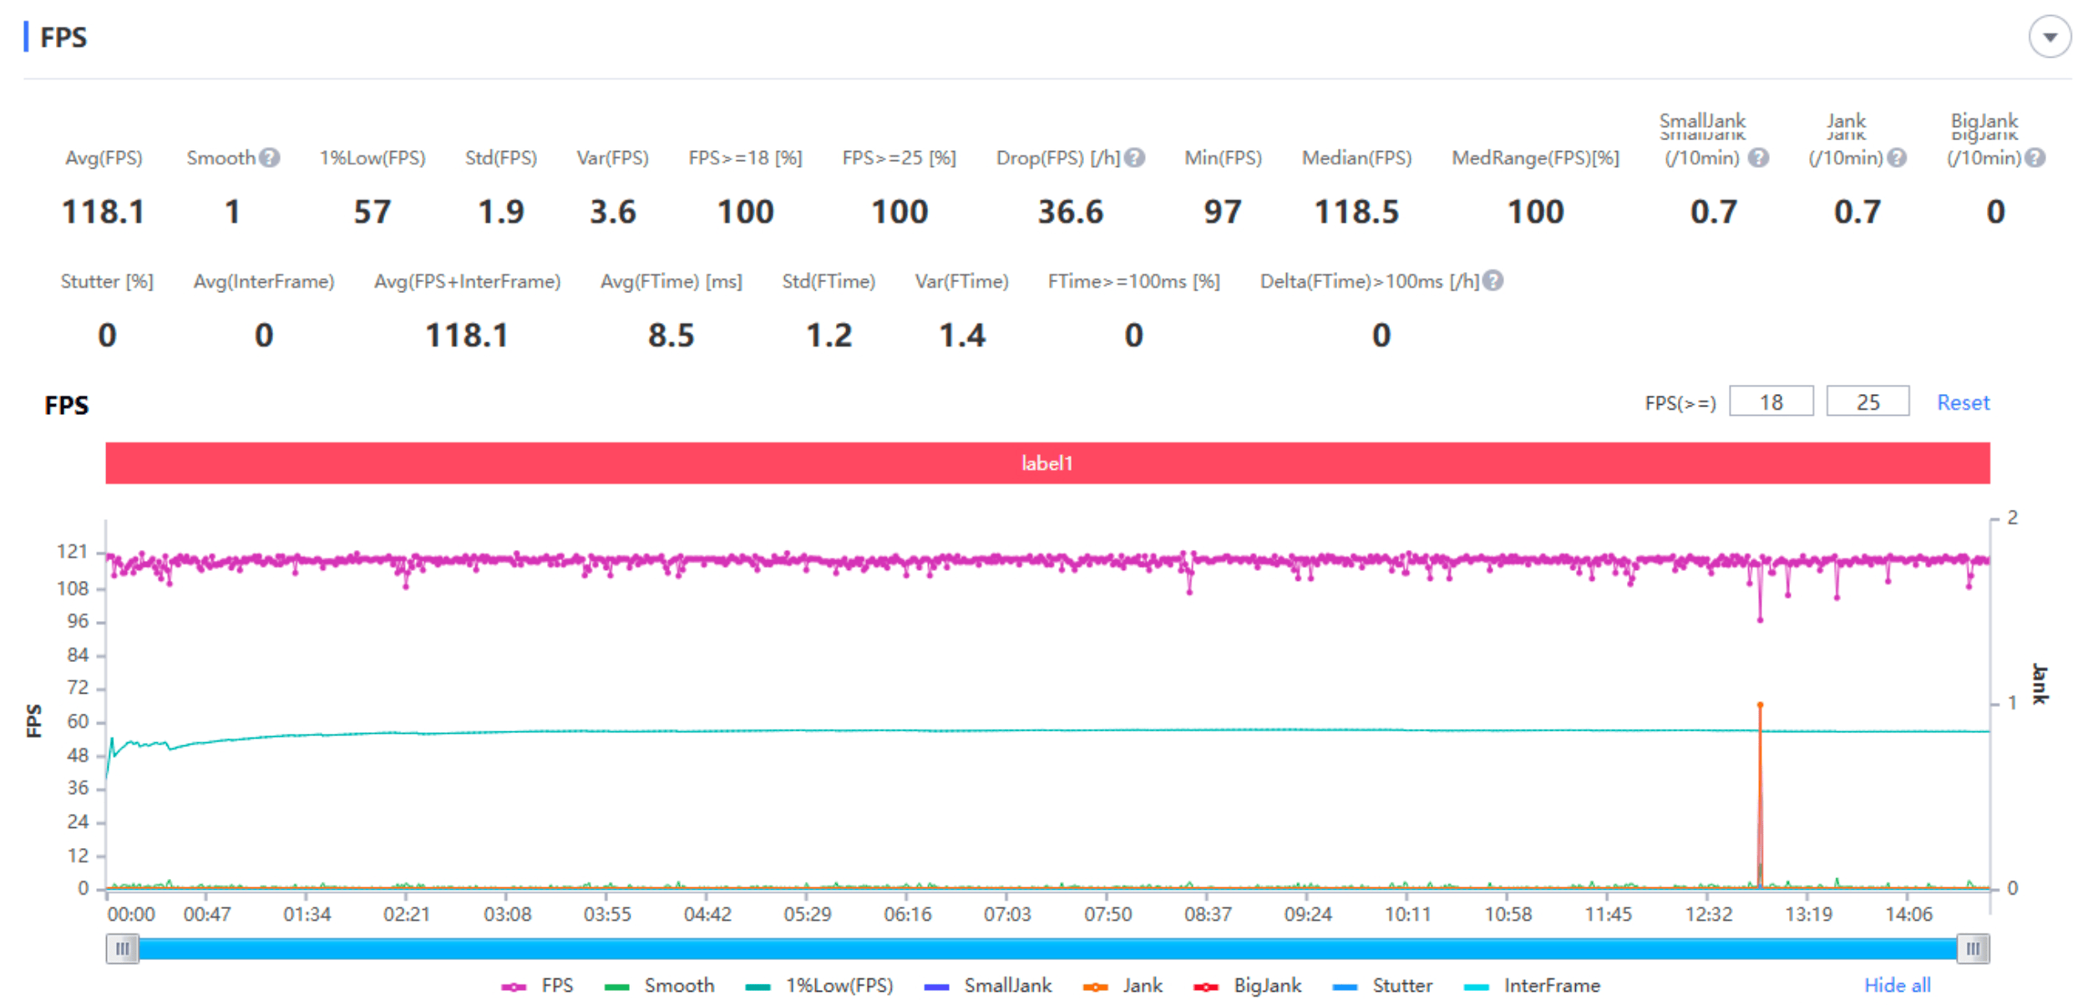This screenshot has height=1005, width=2088.
Task: Collapse the FPS section with arrow button
Action: pos(2049,37)
